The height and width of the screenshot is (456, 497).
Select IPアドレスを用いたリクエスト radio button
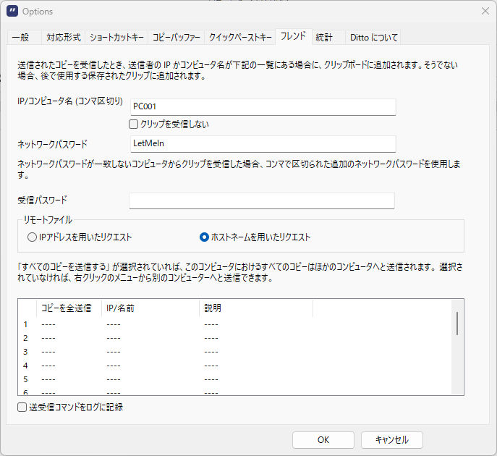click(x=32, y=237)
